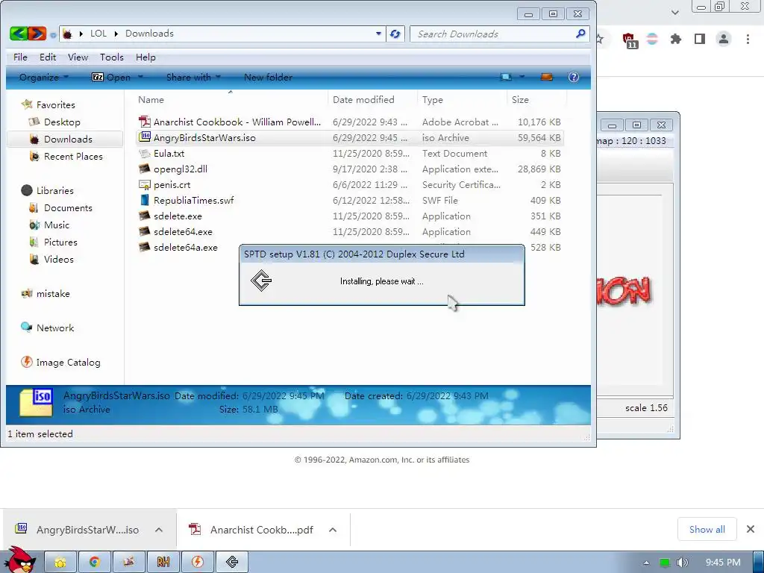Open the View menu
Viewport: 764px width, 573px height.
click(78, 57)
